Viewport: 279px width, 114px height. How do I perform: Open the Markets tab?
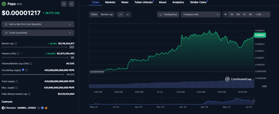pyautogui.click(x=110, y=2)
